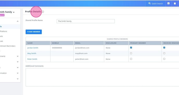Check Primary Member for May Smith
The image size is (179, 95).
[x=131, y=53]
